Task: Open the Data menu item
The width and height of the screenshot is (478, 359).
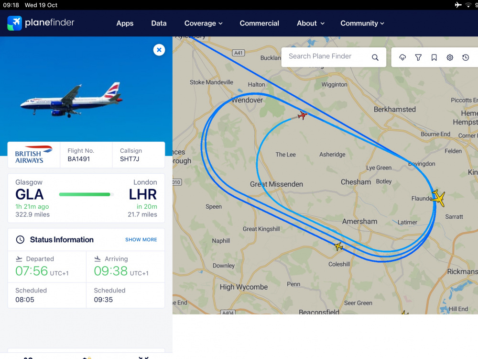Action: [159, 23]
